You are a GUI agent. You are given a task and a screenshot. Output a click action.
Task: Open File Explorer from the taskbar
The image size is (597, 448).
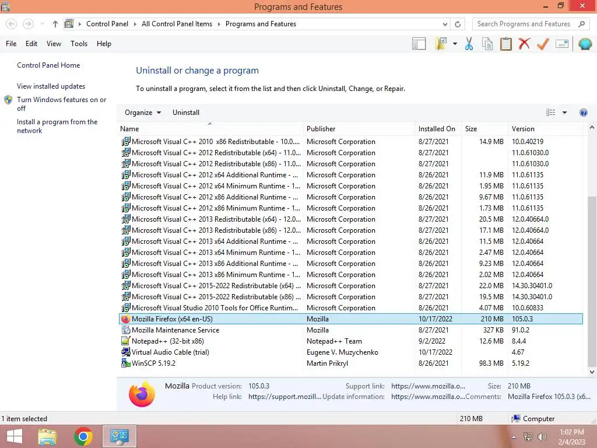(47, 436)
